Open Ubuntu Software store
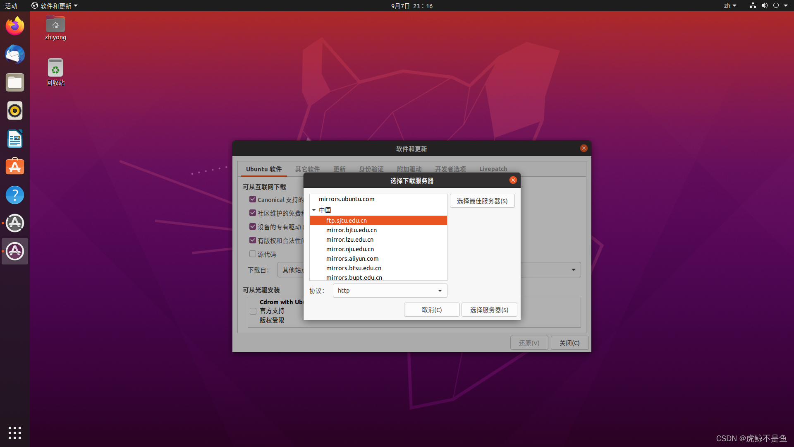 tap(14, 166)
